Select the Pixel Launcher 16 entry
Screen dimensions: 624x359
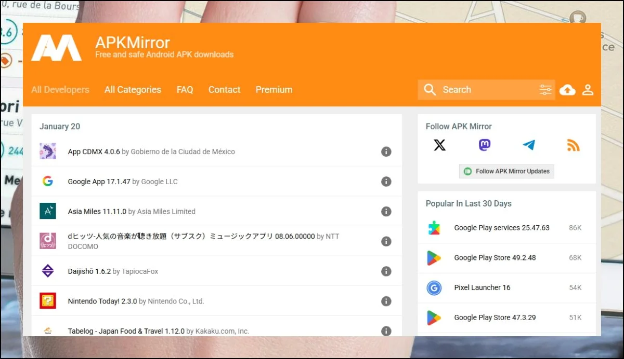pyautogui.click(x=482, y=287)
